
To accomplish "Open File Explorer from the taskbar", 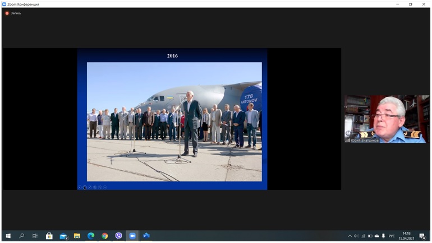I will [x=77, y=236].
